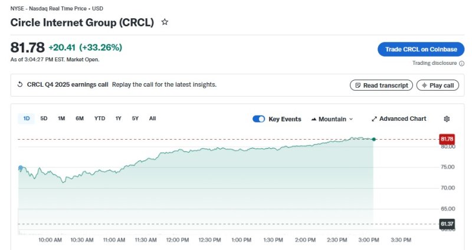The height and width of the screenshot is (250, 472).
Task: Click the Trading disclosure info icon
Action: pos(461,63)
